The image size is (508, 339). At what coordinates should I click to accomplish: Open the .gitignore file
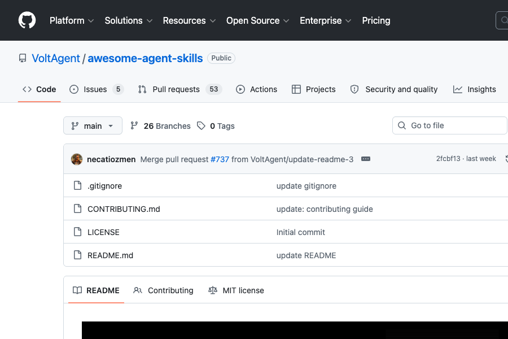click(x=104, y=186)
